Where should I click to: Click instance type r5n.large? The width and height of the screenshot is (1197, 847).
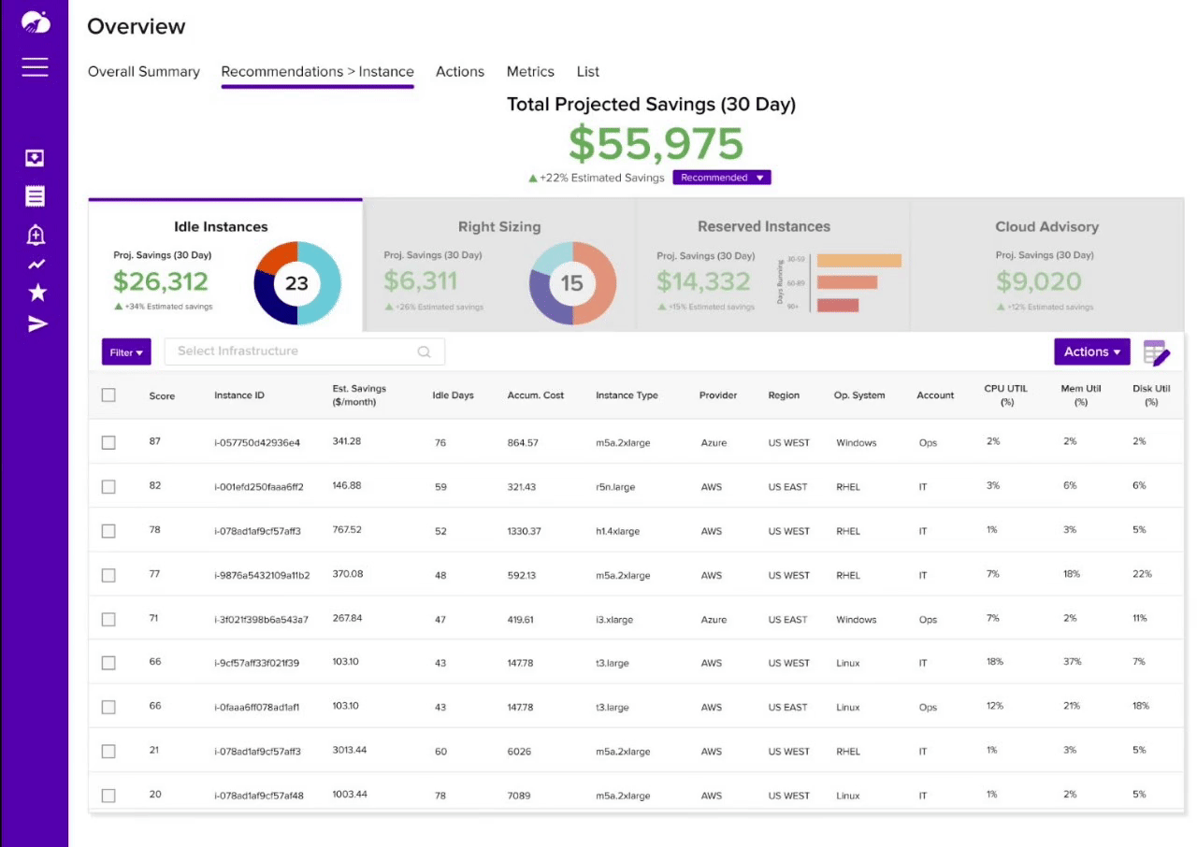(x=616, y=487)
